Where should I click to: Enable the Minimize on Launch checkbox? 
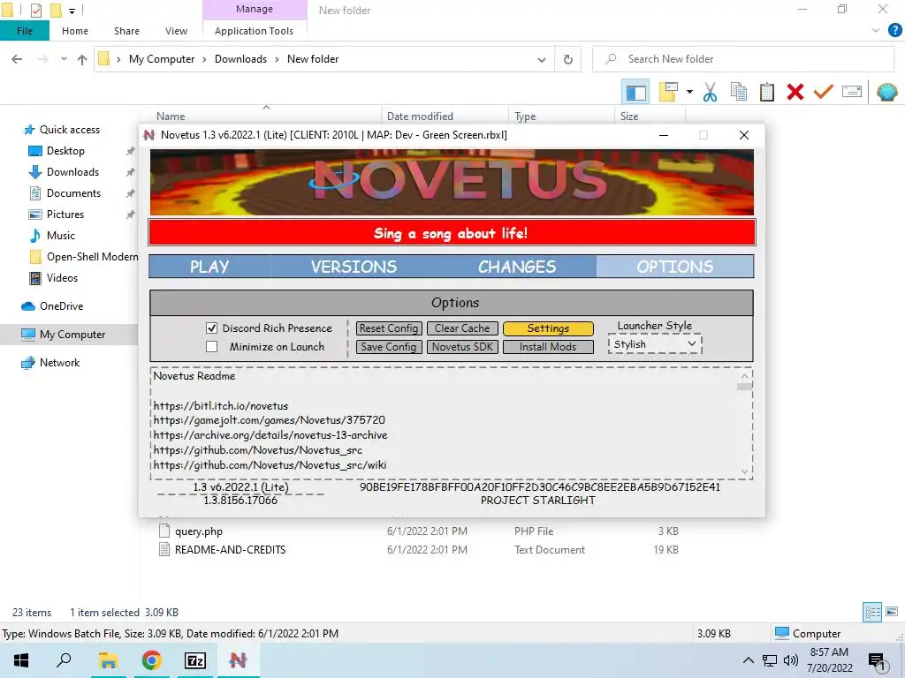pos(212,346)
